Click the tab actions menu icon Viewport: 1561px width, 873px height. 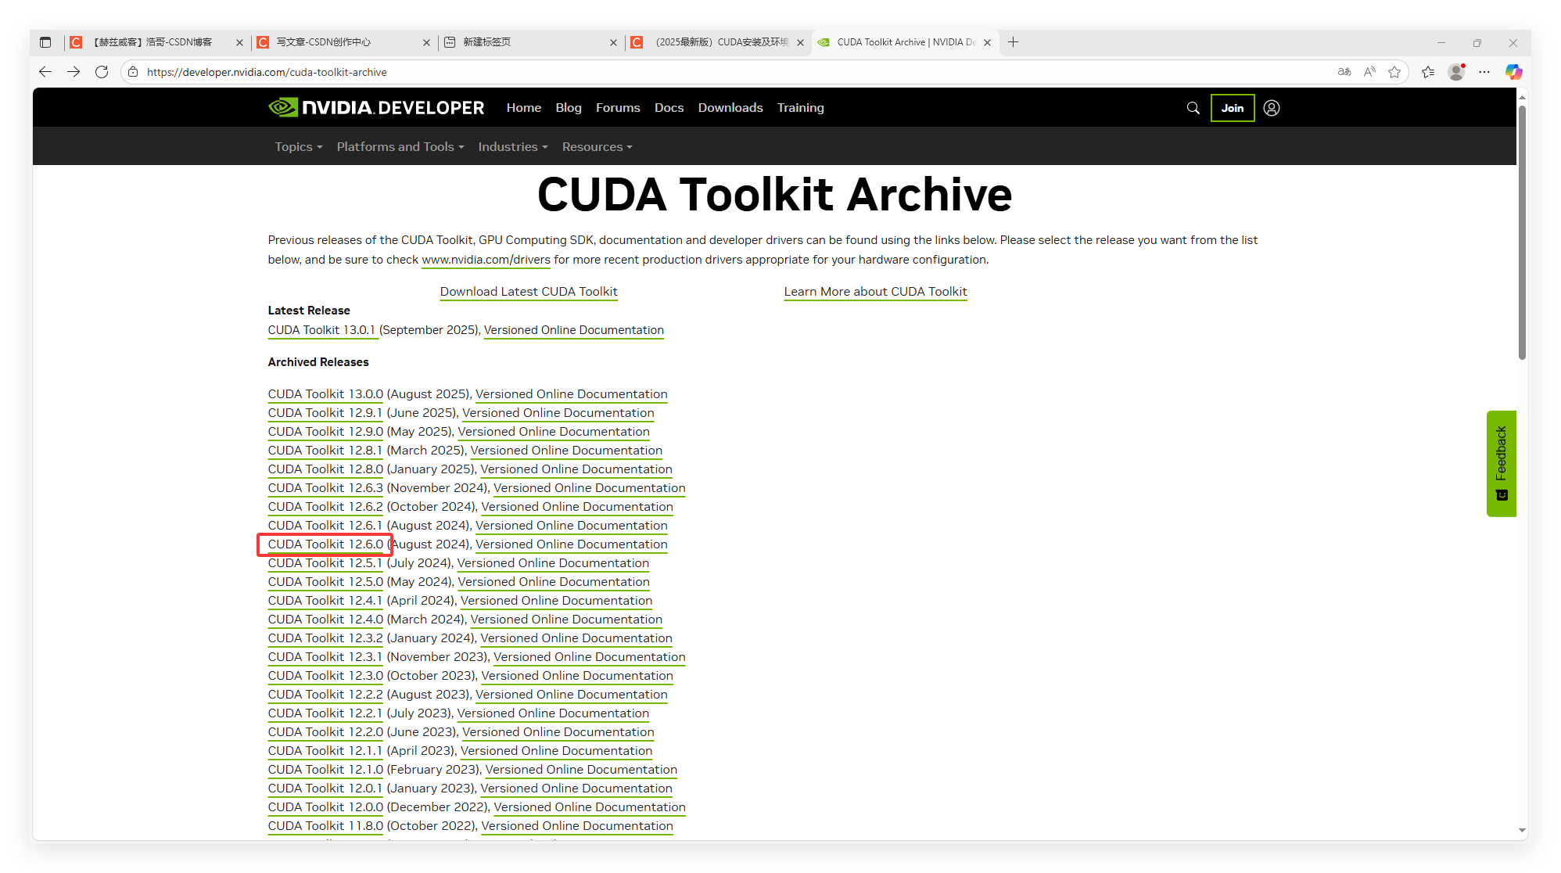coord(45,42)
